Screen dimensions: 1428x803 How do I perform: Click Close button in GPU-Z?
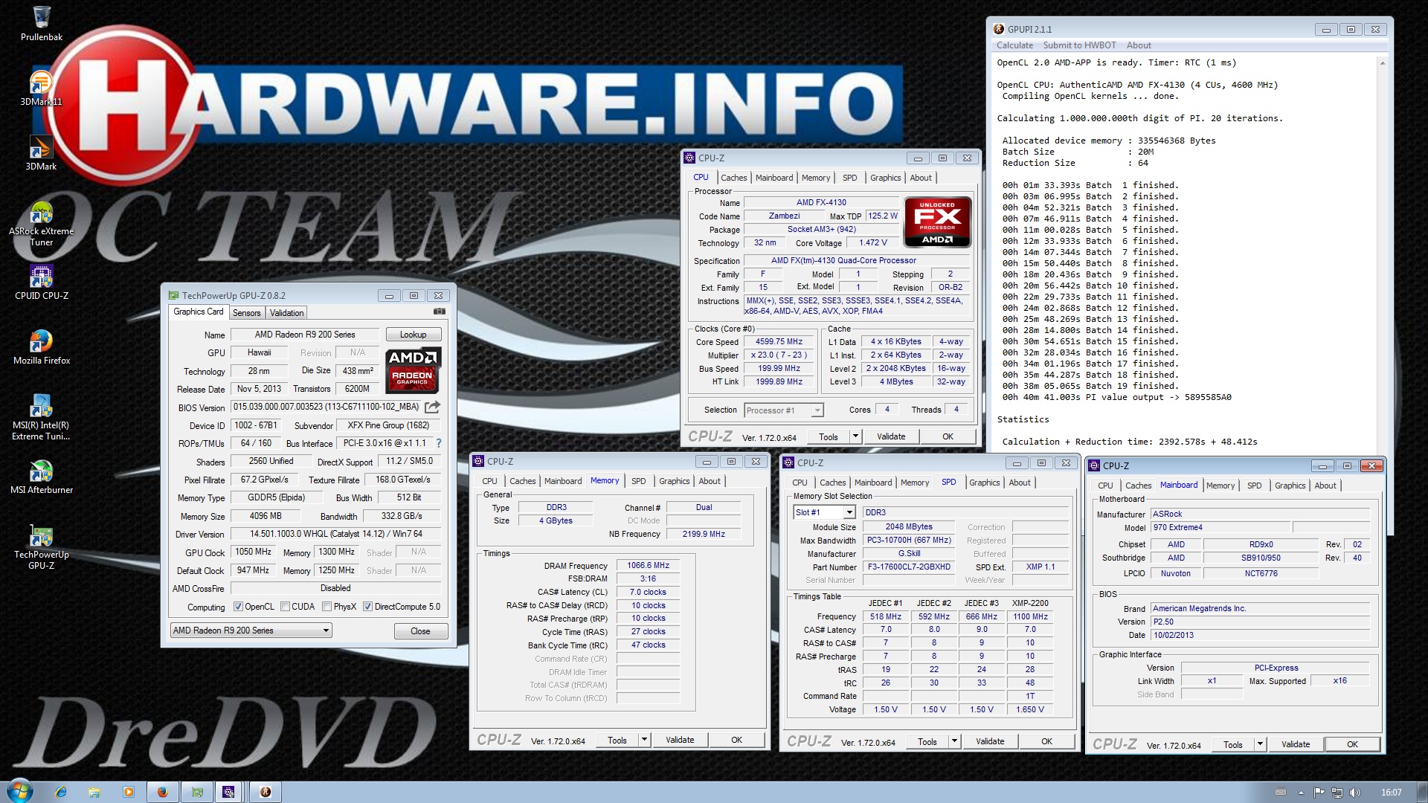pos(420,631)
